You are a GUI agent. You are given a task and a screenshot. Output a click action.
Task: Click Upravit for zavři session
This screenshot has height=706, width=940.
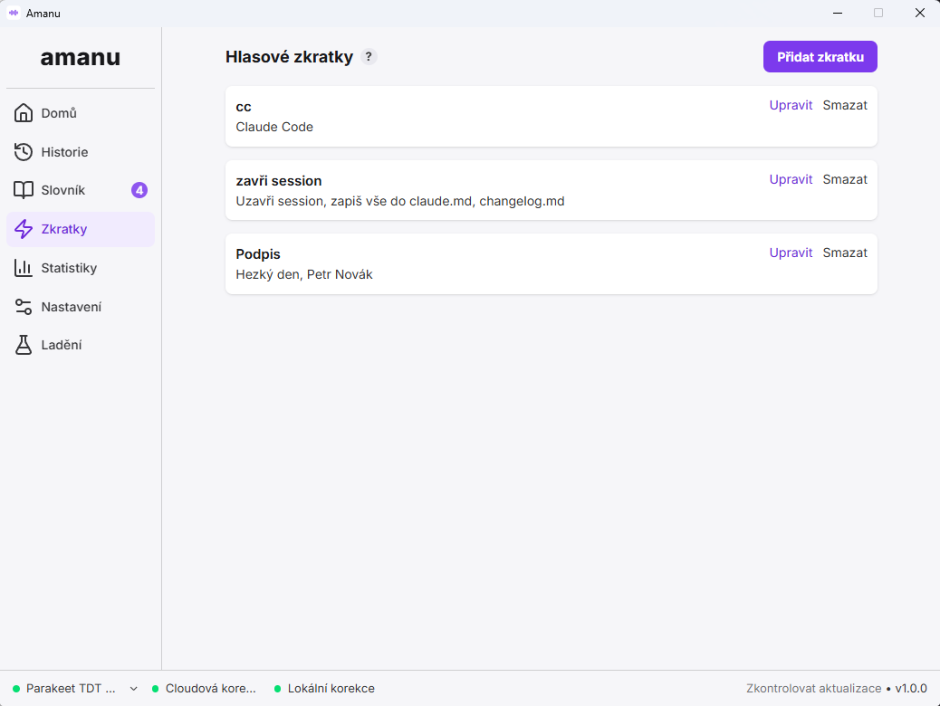tap(791, 179)
